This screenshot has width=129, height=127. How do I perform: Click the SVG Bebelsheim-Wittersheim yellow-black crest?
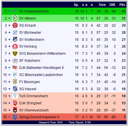click(x=15, y=54)
